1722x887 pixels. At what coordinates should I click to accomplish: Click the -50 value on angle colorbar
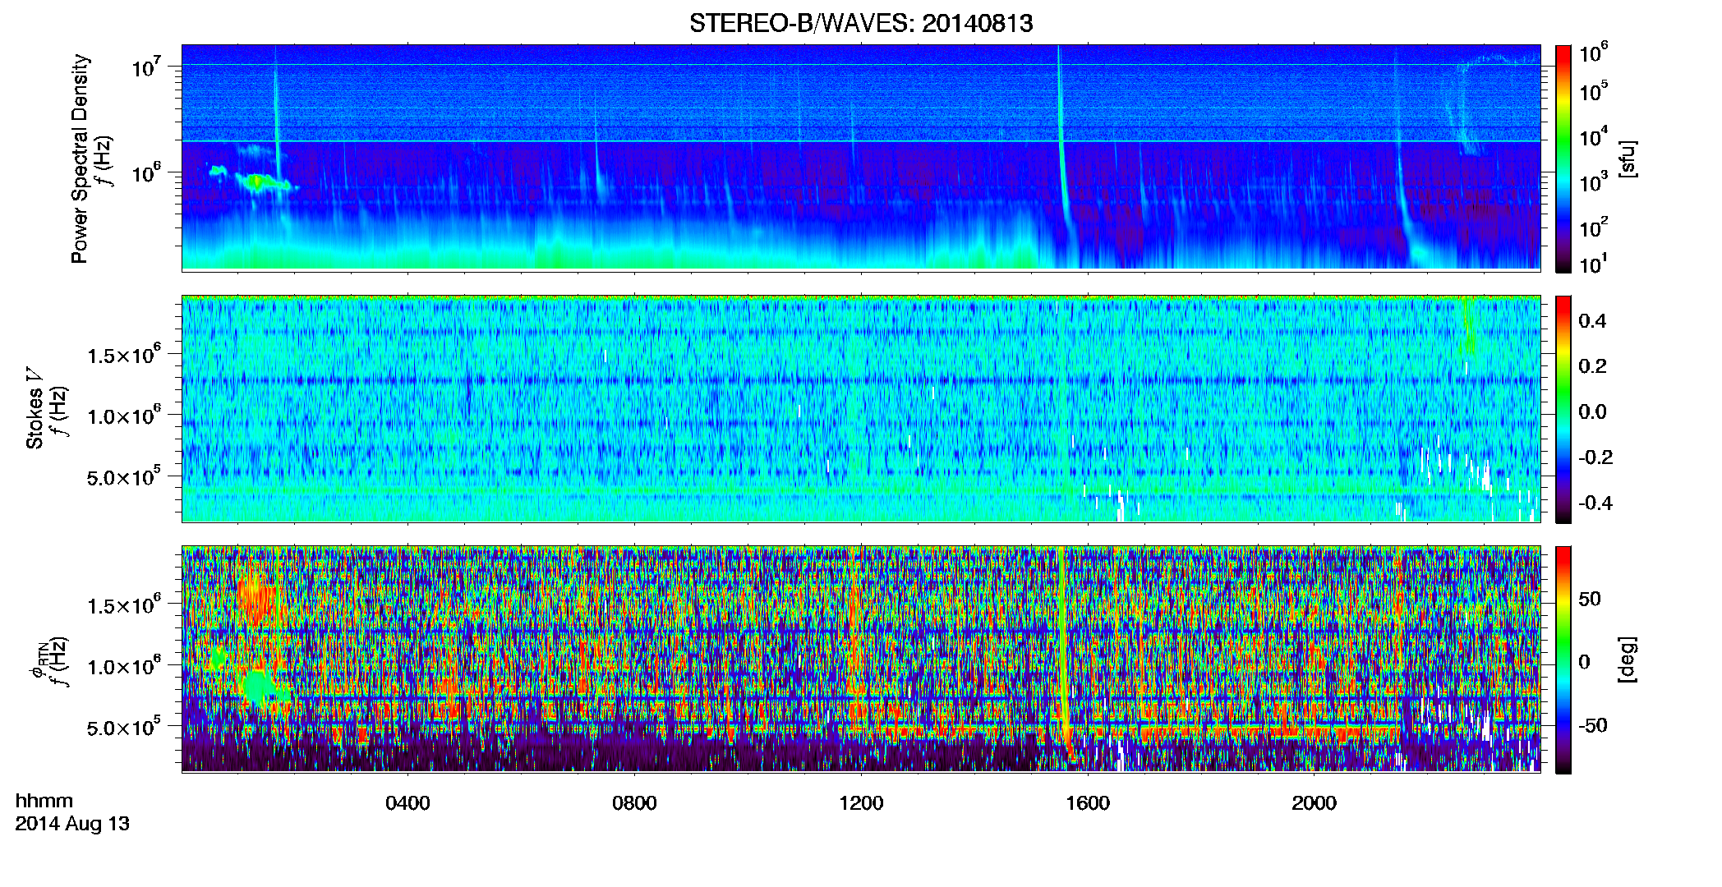coord(1591,725)
